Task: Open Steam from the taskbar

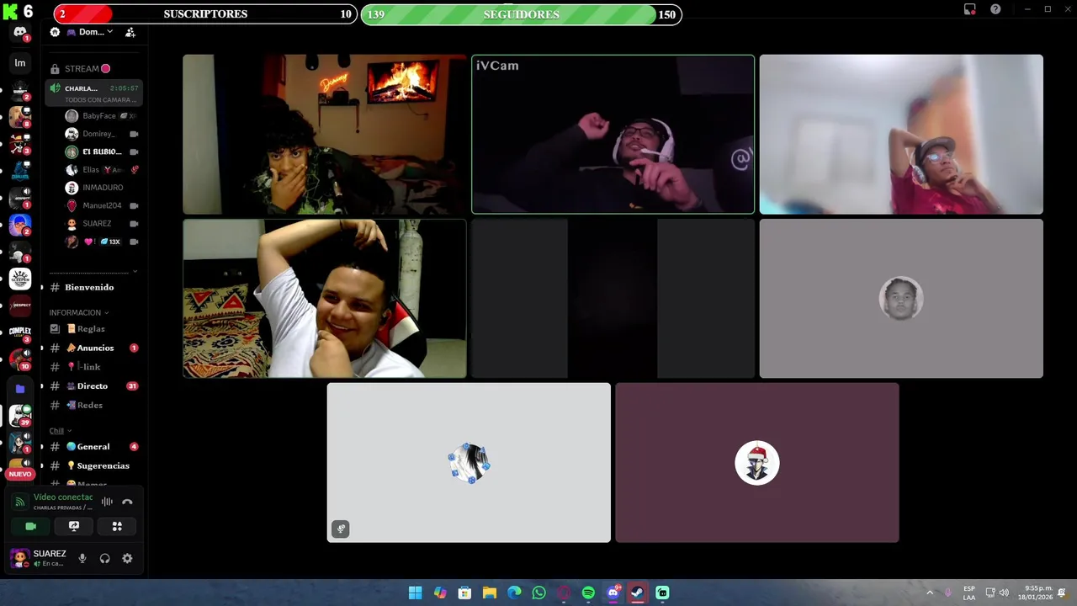Action: (638, 593)
